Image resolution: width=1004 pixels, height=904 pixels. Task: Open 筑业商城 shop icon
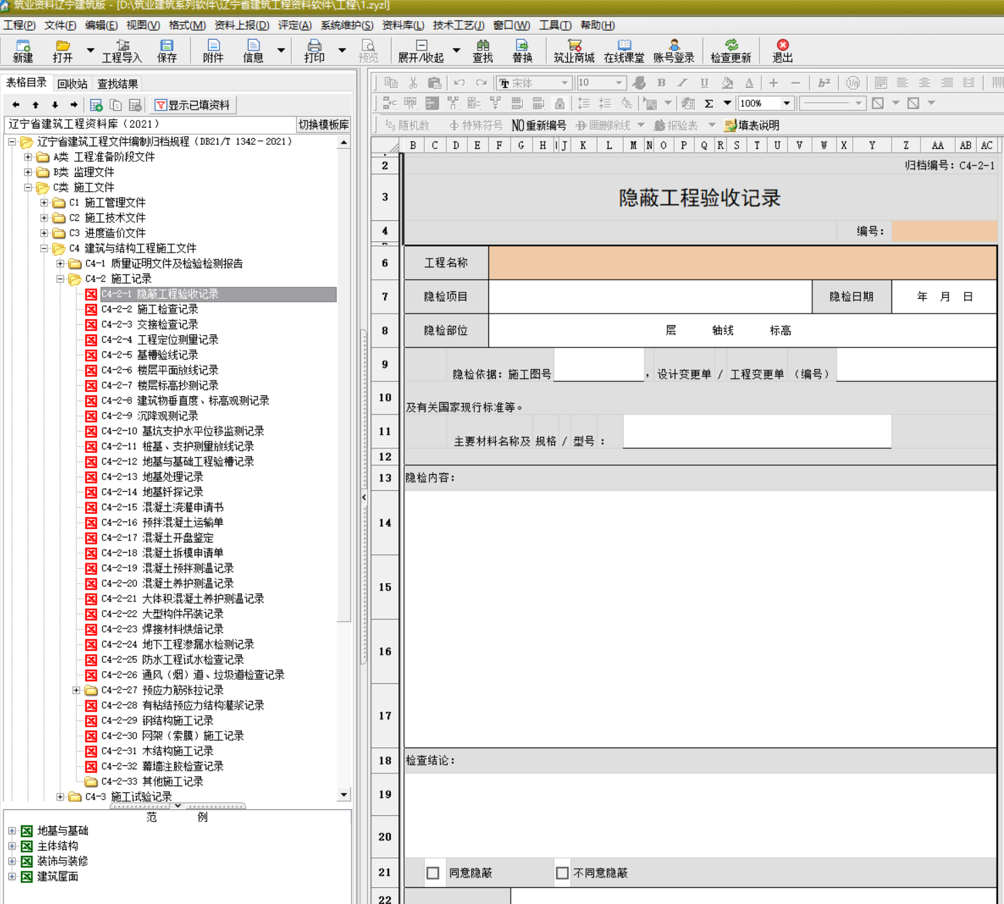point(574,51)
